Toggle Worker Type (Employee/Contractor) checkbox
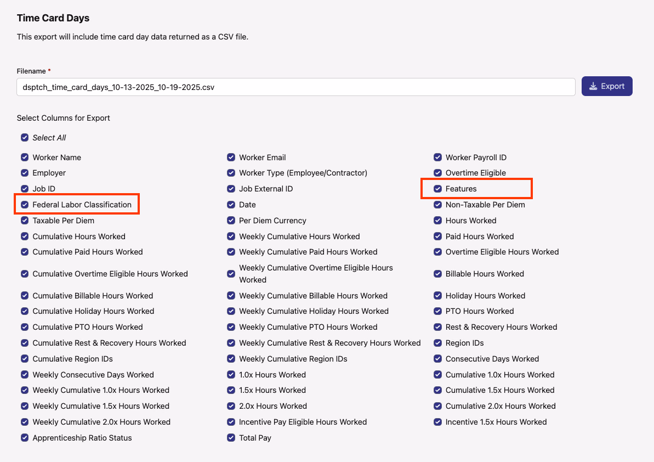Image resolution: width=654 pixels, height=462 pixels. (x=231, y=173)
